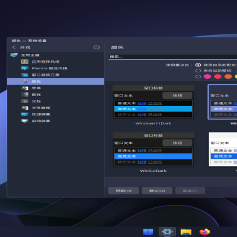Go back using the arrow beside 外观
The width and height of the screenshot is (237, 237).
14,47
